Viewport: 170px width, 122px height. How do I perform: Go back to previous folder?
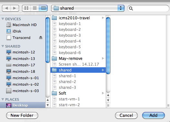click(6, 8)
